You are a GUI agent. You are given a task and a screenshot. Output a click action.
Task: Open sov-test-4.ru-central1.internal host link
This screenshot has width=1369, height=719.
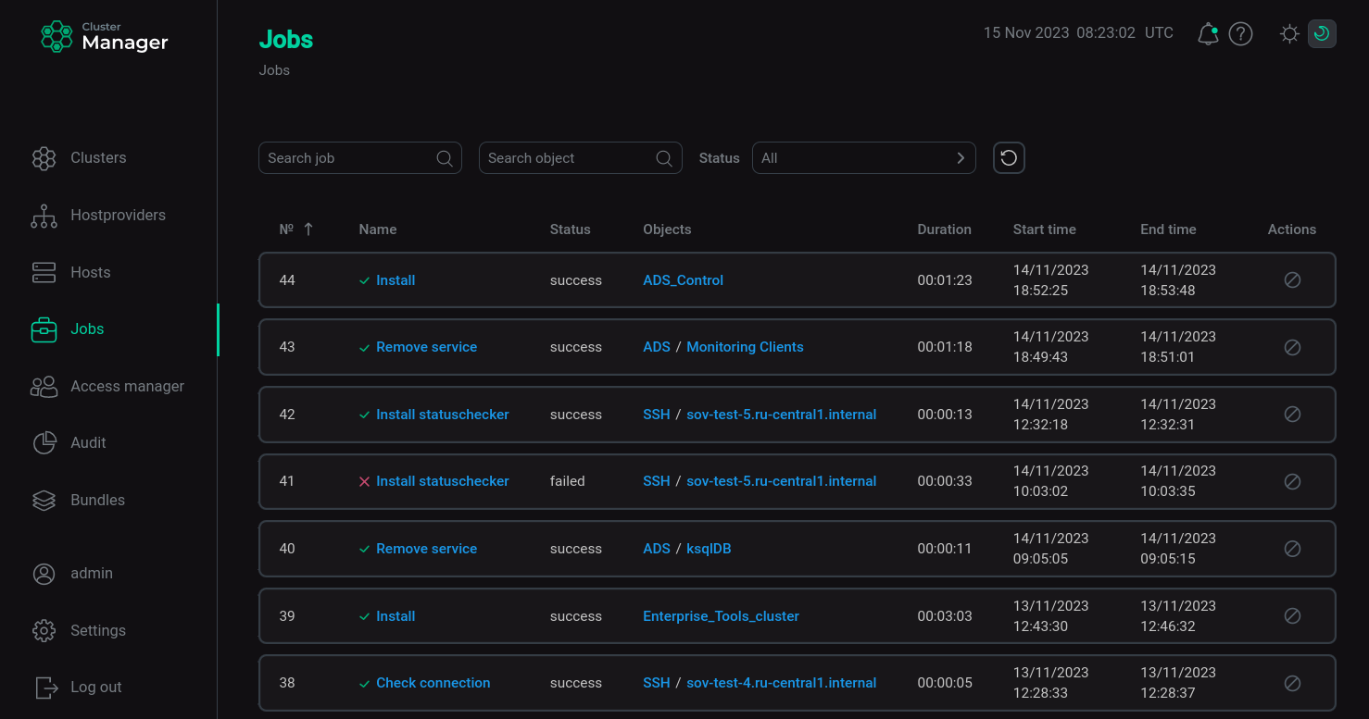click(781, 683)
